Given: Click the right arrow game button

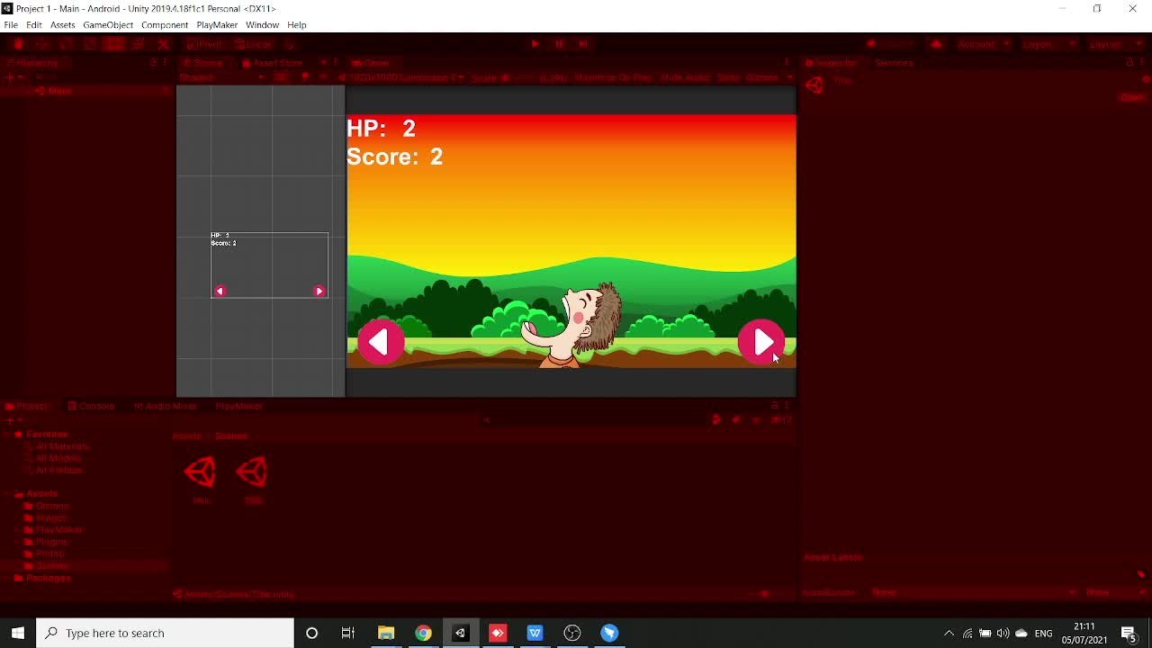Looking at the screenshot, I should point(761,342).
